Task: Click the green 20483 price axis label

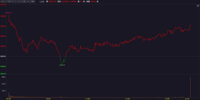Action: pos(3,66)
